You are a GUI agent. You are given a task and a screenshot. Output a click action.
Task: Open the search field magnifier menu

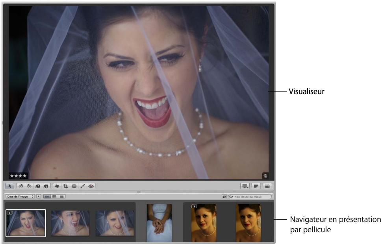click(231, 197)
